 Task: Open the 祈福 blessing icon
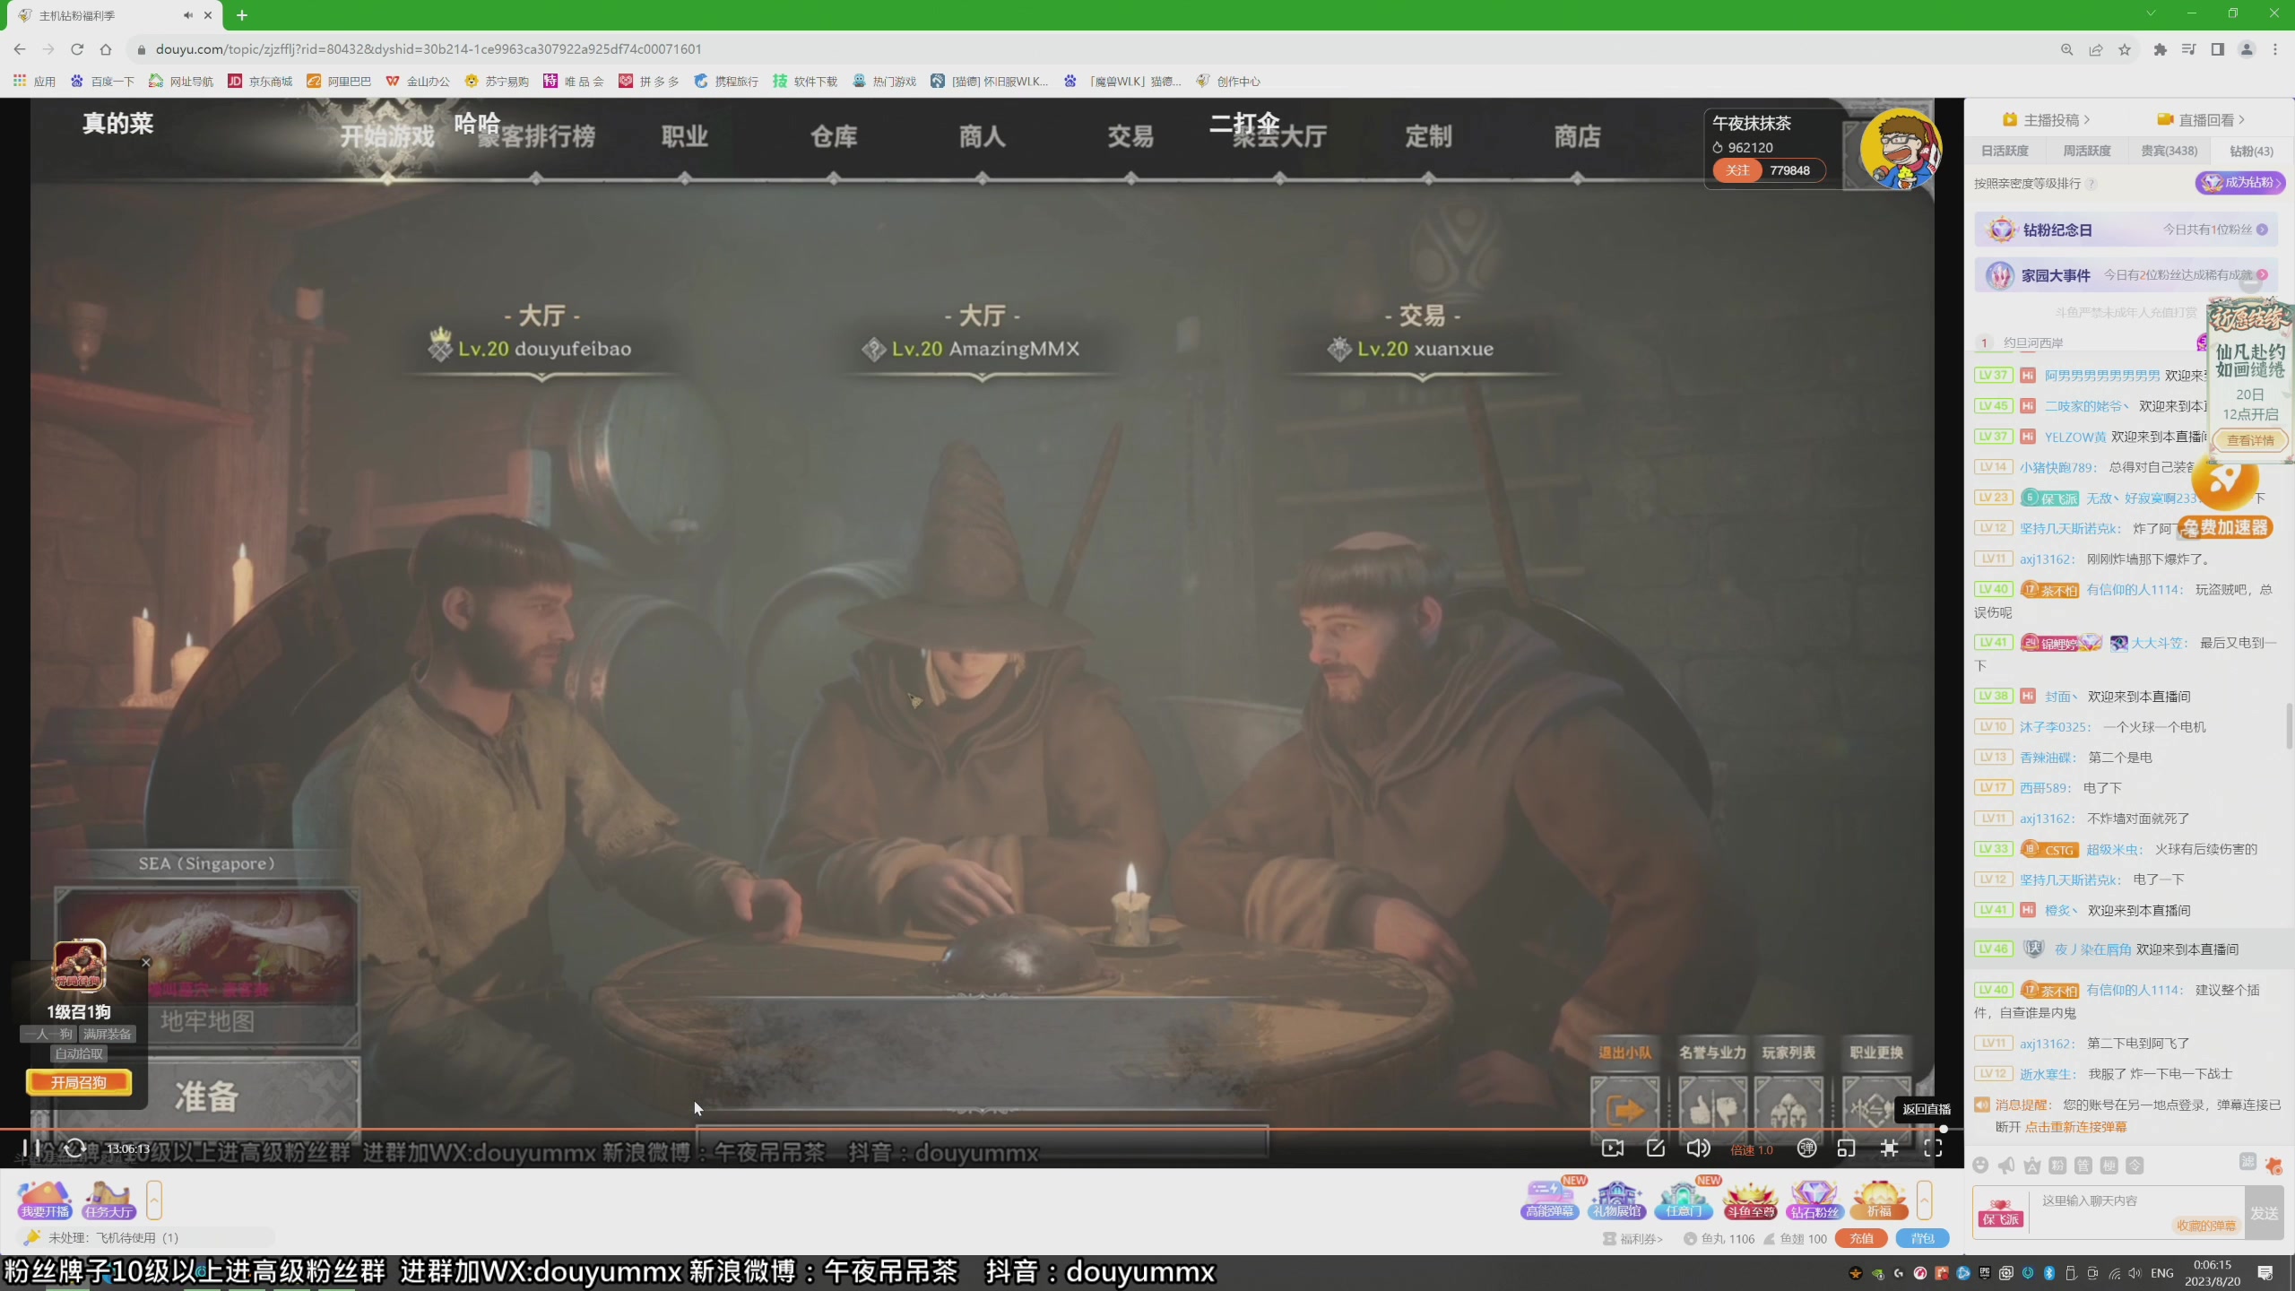1879,1200
